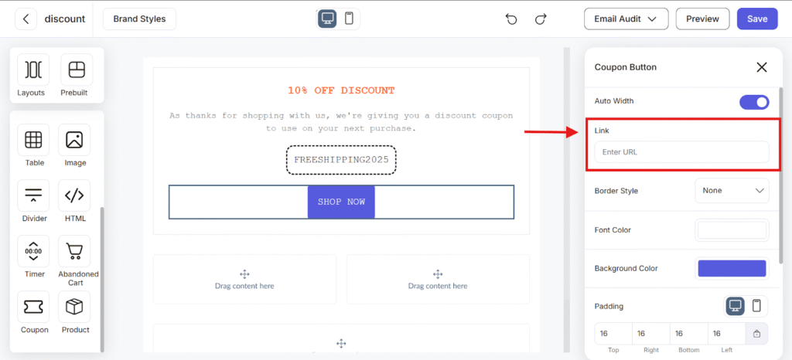The image size is (792, 360).
Task: Open the Background Color swatch
Action: pyautogui.click(x=732, y=268)
